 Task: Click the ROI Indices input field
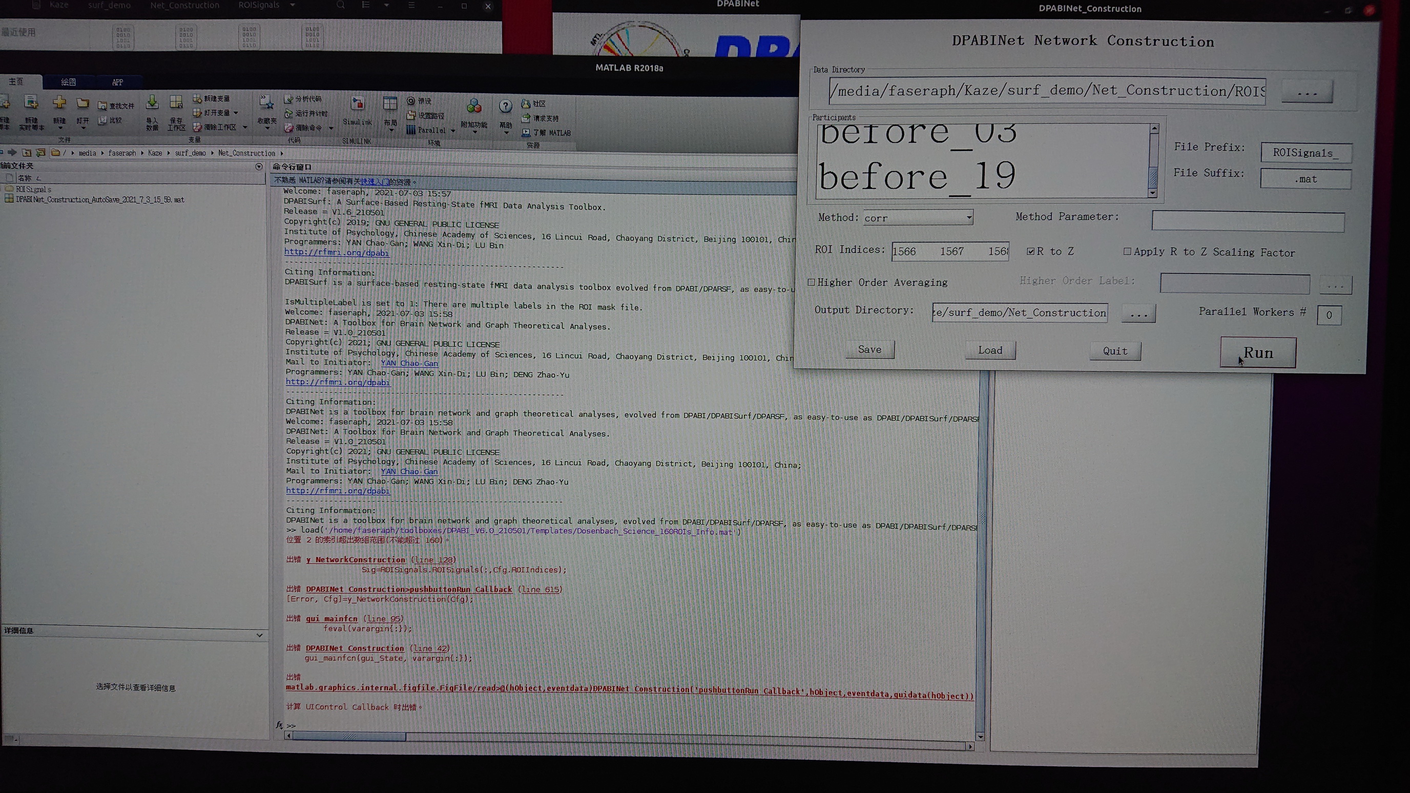click(950, 251)
